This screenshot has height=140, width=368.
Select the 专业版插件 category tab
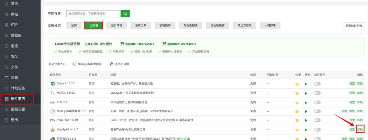pyautogui.click(x=190, y=25)
